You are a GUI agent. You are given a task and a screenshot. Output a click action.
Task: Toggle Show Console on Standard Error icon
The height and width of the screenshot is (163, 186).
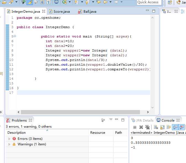[182, 127]
